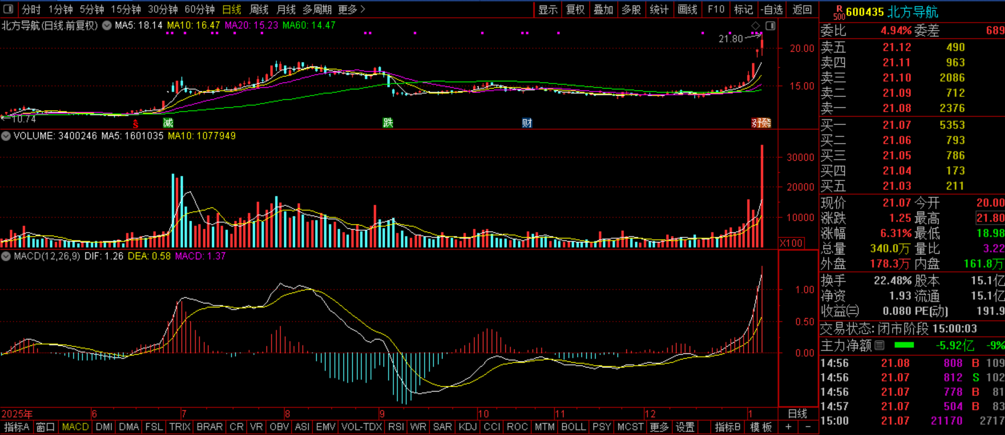Select the active MACD indicator tab

[75, 427]
